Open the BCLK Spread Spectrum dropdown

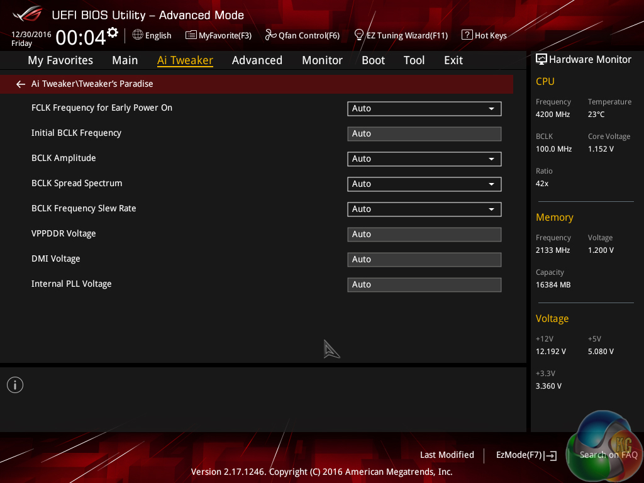tap(424, 184)
